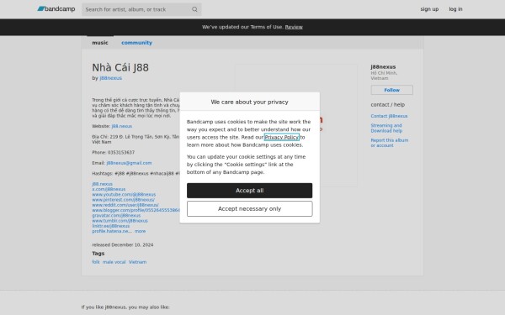Accept all cookies

[250, 191]
